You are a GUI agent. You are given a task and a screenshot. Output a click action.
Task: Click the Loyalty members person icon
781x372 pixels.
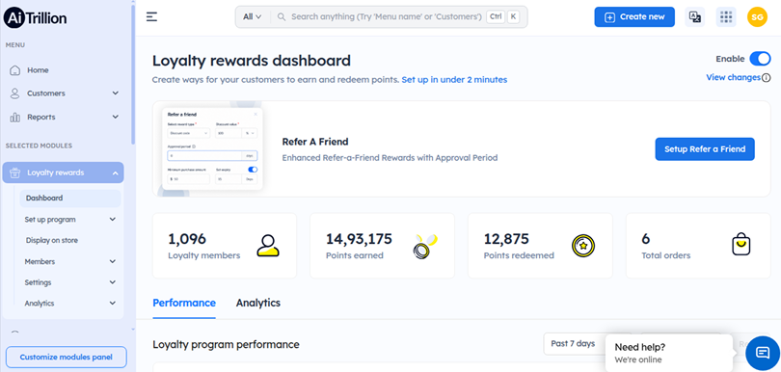pyautogui.click(x=268, y=246)
